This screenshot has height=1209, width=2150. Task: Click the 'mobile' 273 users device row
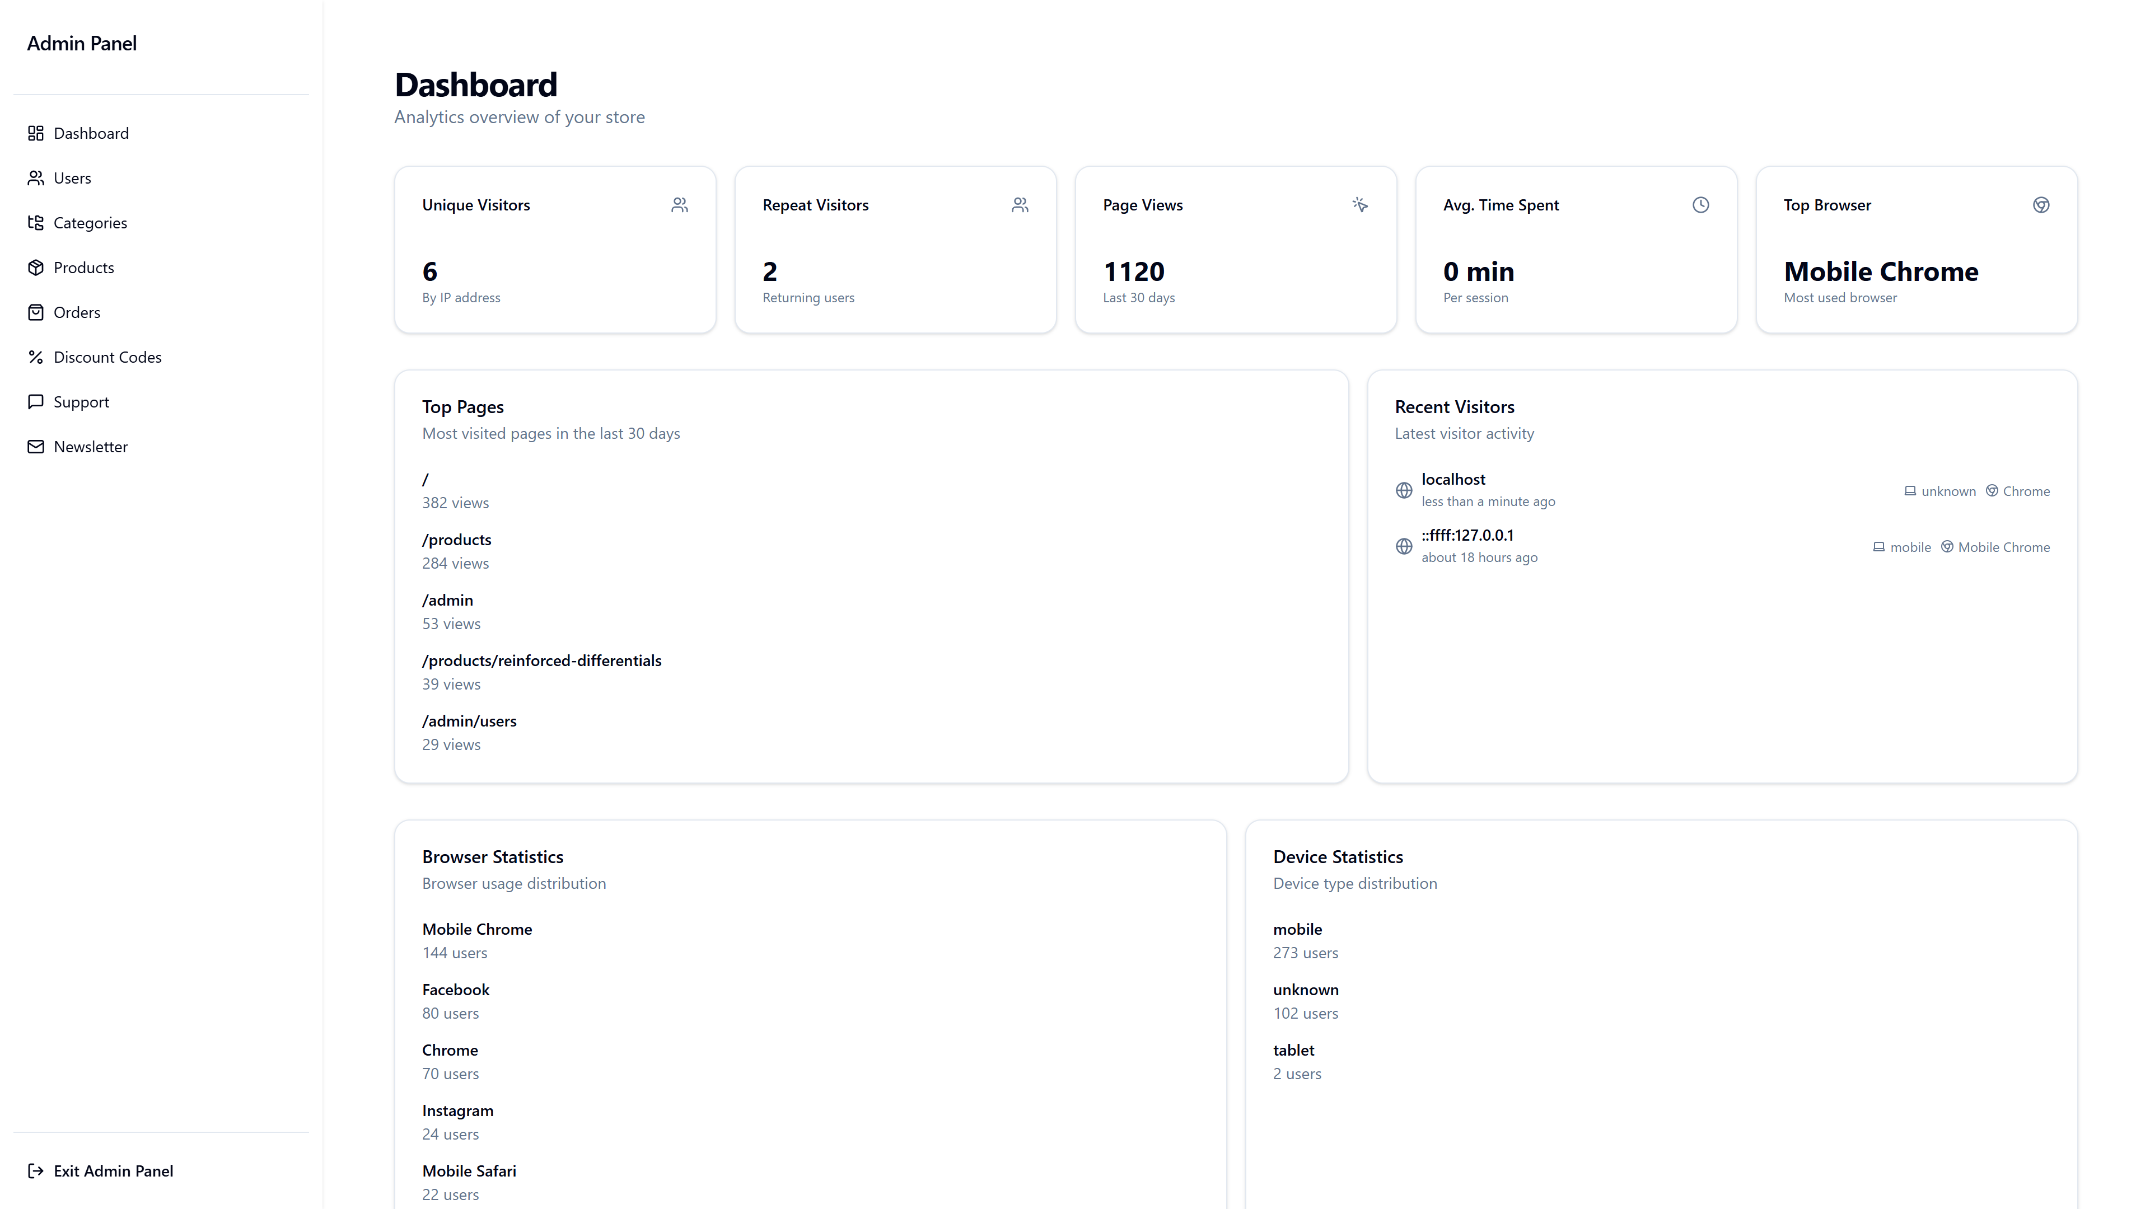tap(1297, 930)
